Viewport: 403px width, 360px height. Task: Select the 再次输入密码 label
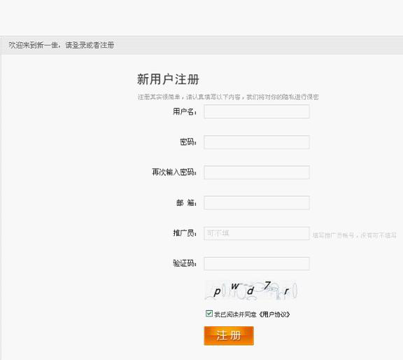coord(174,172)
